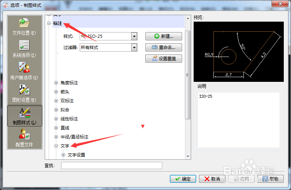
Task: Select the 用户首选项 tab label
Action: pos(24,78)
